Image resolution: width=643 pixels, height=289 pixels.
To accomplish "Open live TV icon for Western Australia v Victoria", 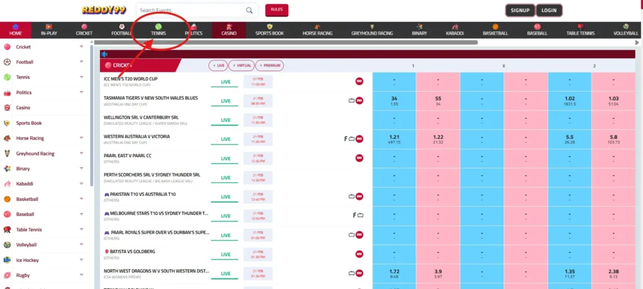I will coord(352,139).
